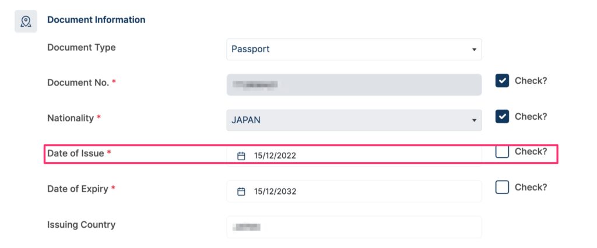The height and width of the screenshot is (248, 597).
Task: Open the Date of Issue calendar icon
Action: click(x=241, y=156)
